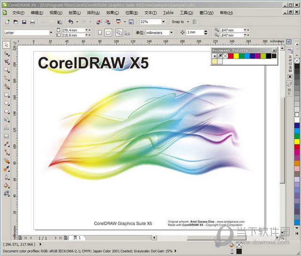Toggle all pages layout button
This screenshot has height=256, width=301.
point(119,33)
